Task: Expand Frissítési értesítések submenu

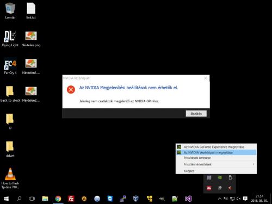Action: tap(216, 164)
